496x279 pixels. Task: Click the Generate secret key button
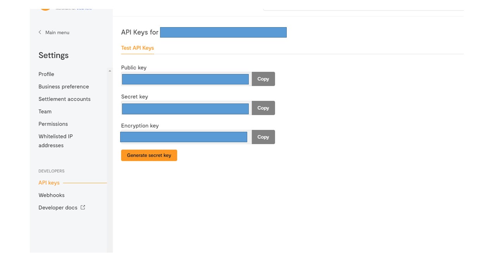click(x=149, y=155)
